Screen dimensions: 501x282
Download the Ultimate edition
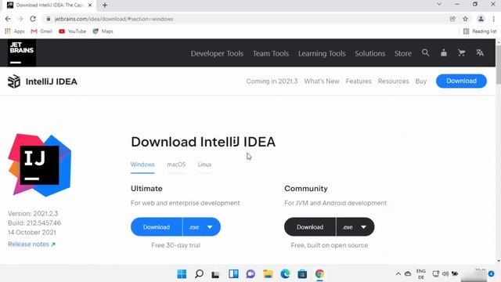point(157,227)
